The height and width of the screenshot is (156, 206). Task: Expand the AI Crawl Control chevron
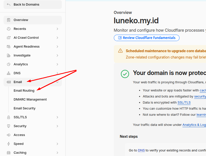pos(57,38)
